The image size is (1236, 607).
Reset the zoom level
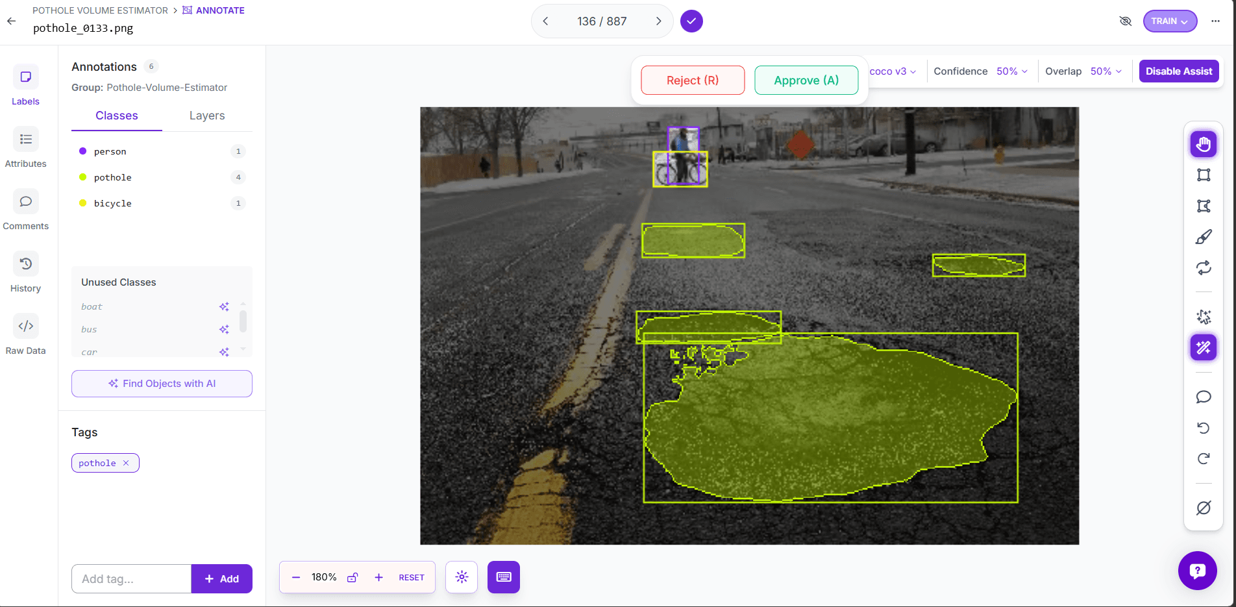[412, 577]
